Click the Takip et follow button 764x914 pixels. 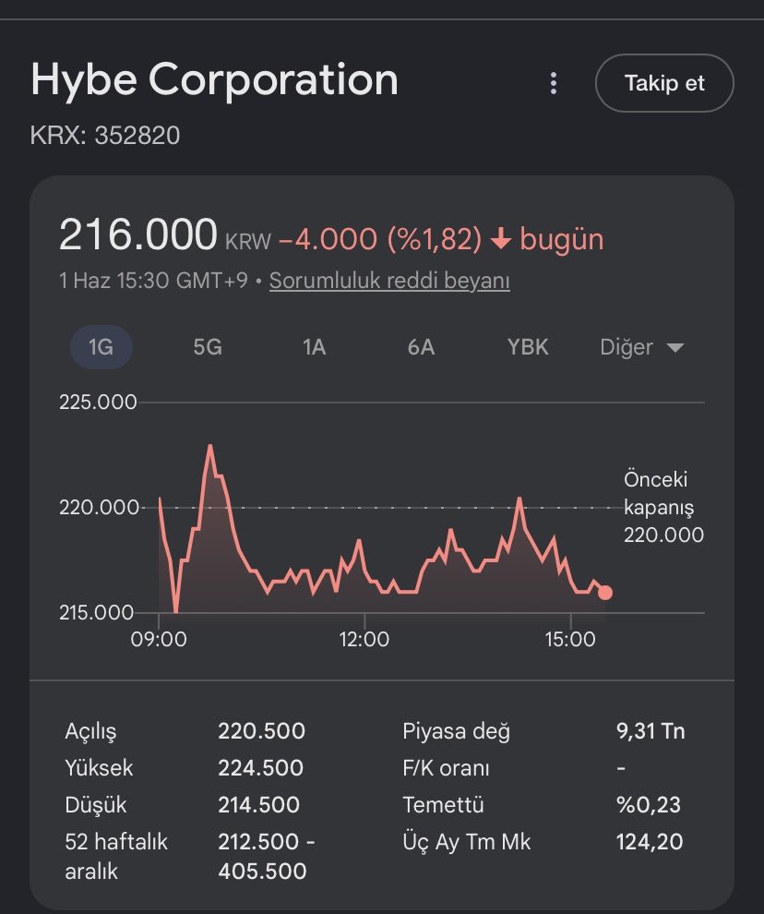pos(664,83)
